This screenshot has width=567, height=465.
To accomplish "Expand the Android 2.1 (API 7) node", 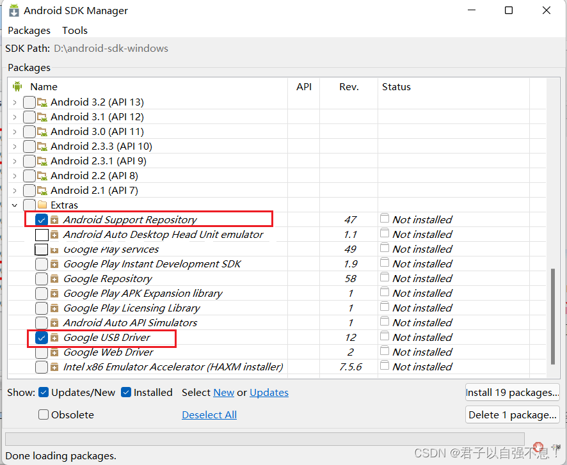I will point(15,191).
